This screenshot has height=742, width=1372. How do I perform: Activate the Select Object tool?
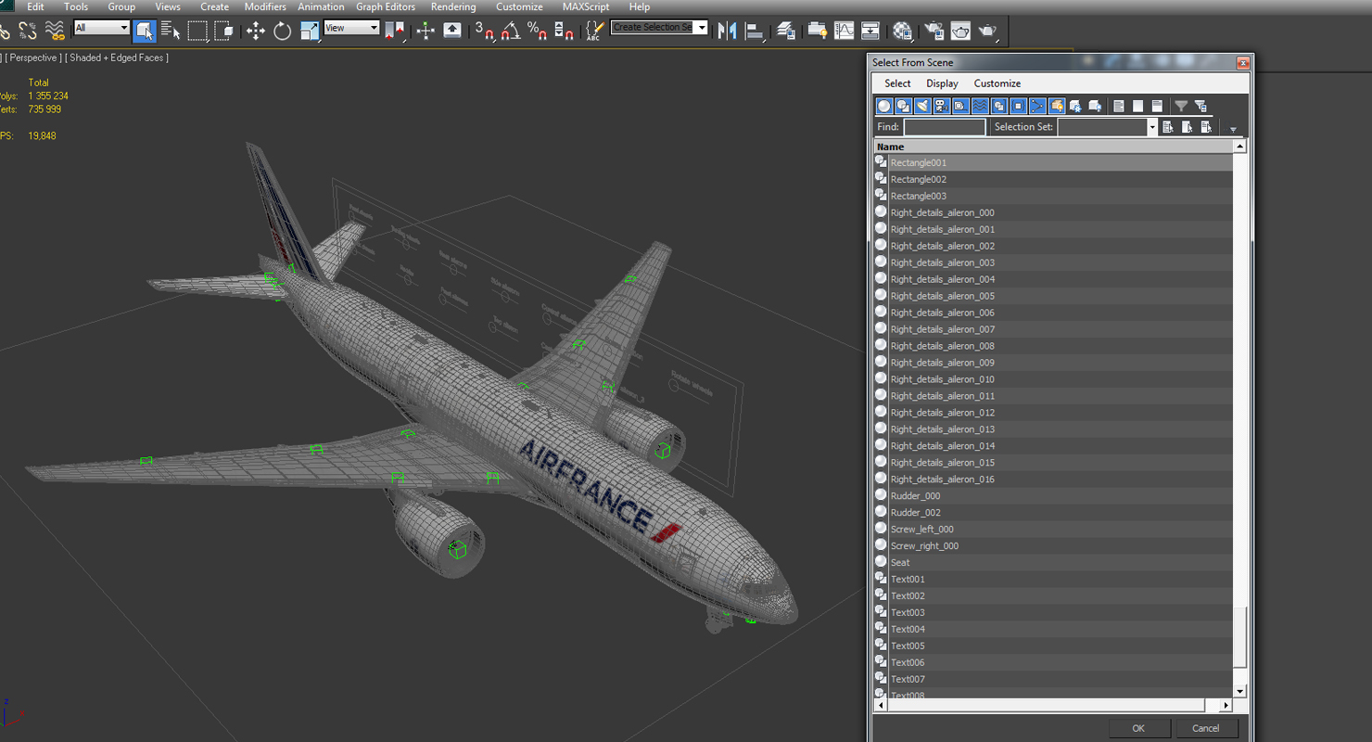[145, 31]
